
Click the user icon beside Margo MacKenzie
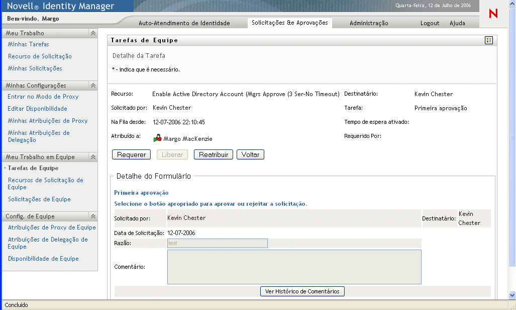click(158, 138)
